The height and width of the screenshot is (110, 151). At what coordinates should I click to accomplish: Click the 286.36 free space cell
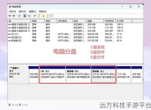(x=109, y=37)
